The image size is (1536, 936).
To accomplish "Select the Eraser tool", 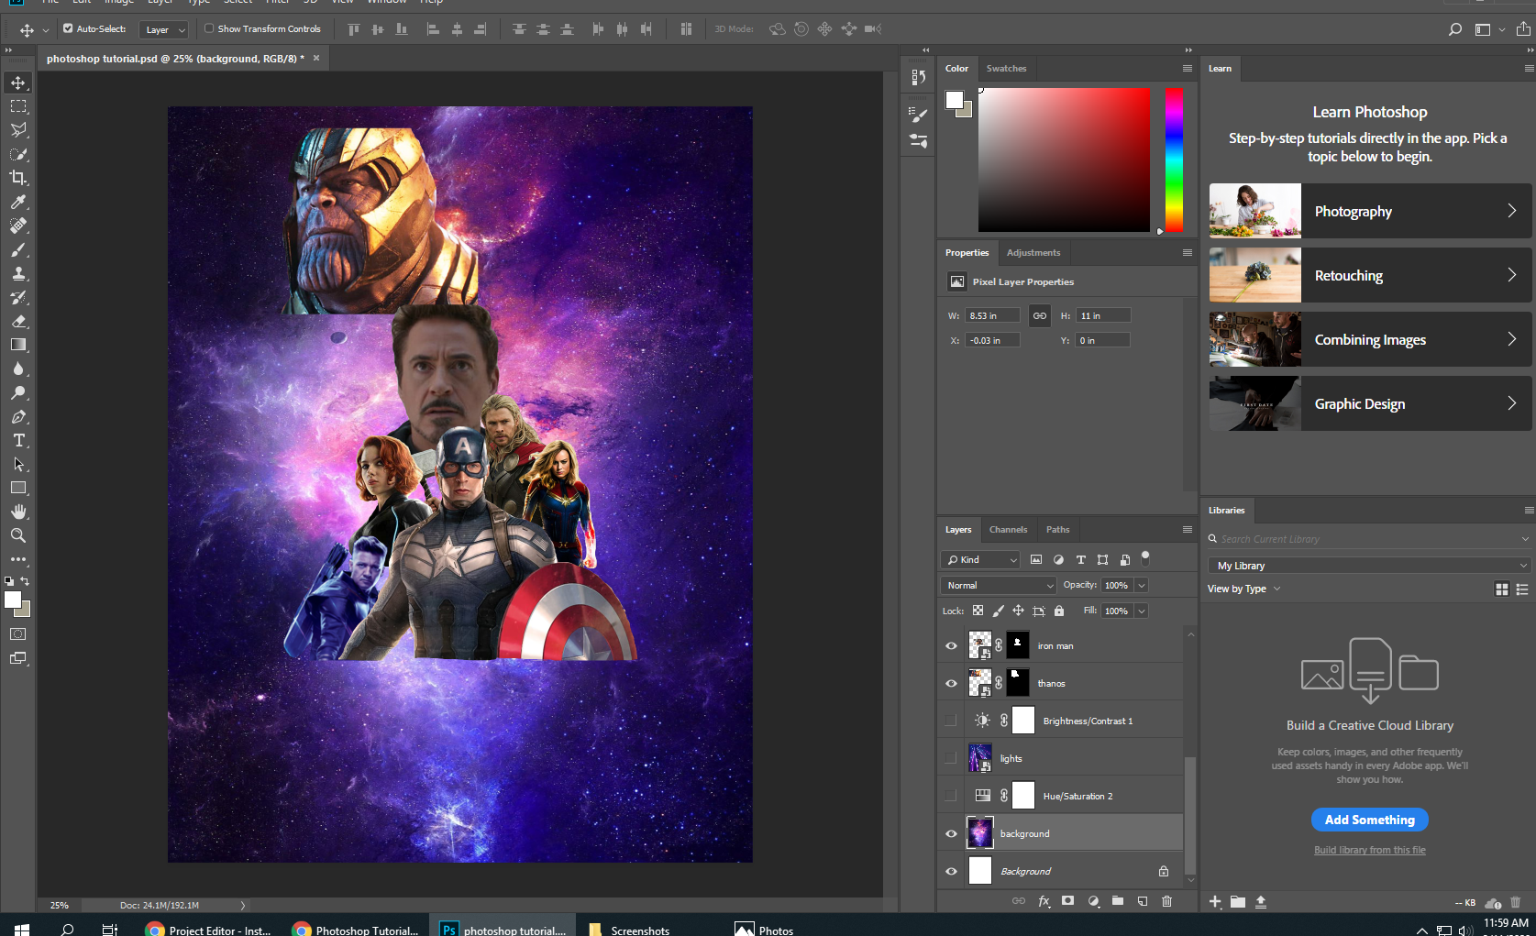I will (x=18, y=321).
